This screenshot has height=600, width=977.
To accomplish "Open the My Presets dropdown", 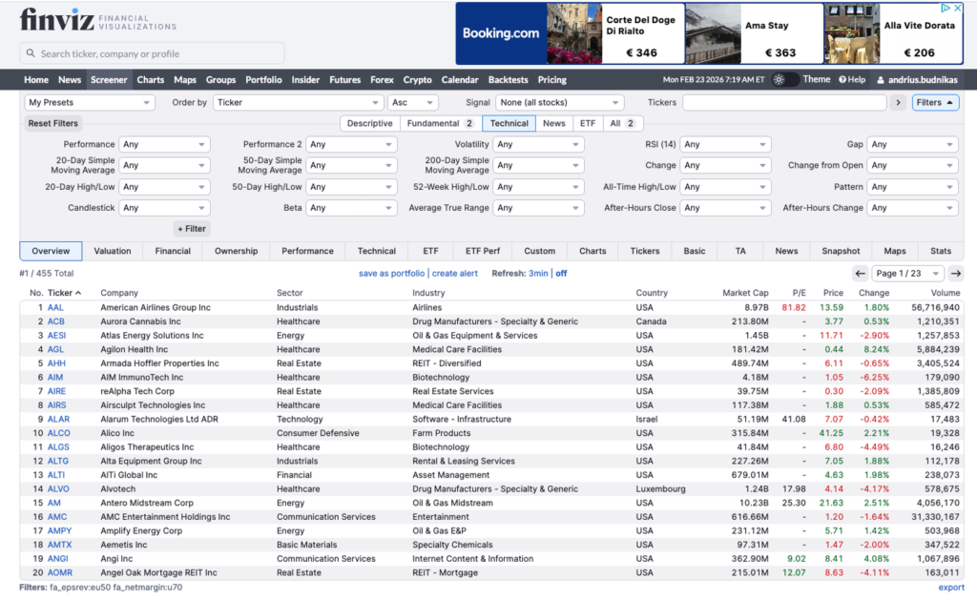I will (89, 102).
